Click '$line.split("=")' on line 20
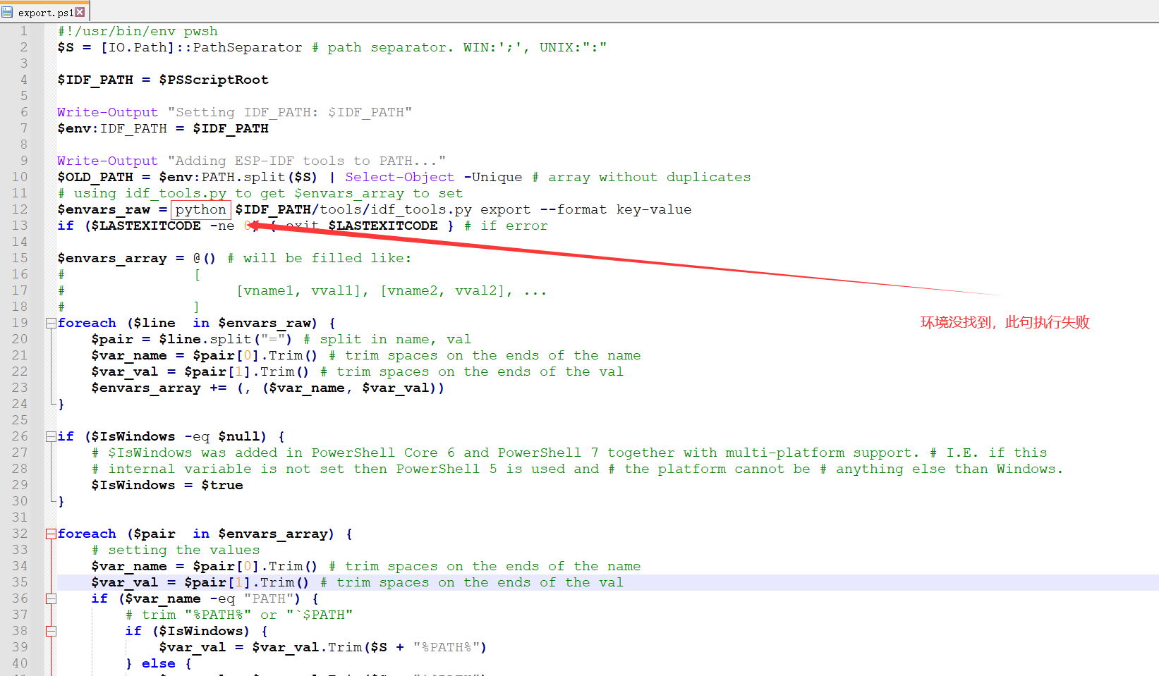The height and width of the screenshot is (676, 1159). coord(226,339)
